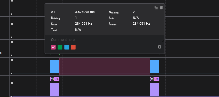Click the ΔT value 3.524098 ms
219x97 pixels.
pos(85,12)
